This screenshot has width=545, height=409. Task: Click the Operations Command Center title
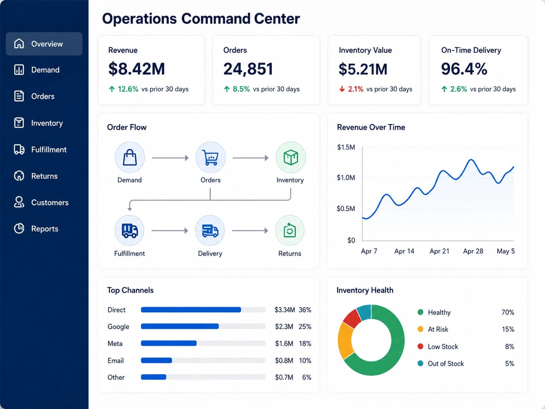(201, 18)
